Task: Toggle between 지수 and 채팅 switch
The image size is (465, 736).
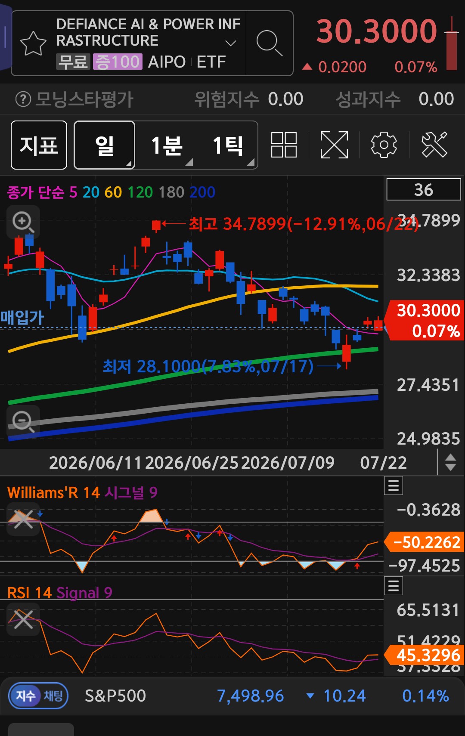Action: pos(39,696)
